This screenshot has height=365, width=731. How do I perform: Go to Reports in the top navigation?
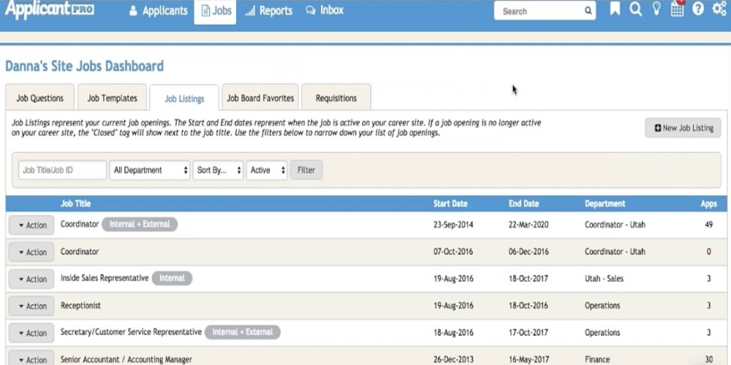click(269, 11)
